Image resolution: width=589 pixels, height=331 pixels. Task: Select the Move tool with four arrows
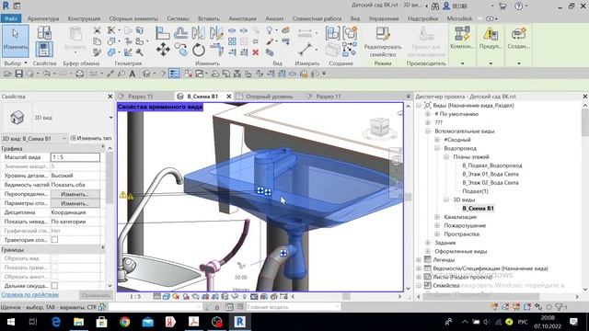[163, 50]
